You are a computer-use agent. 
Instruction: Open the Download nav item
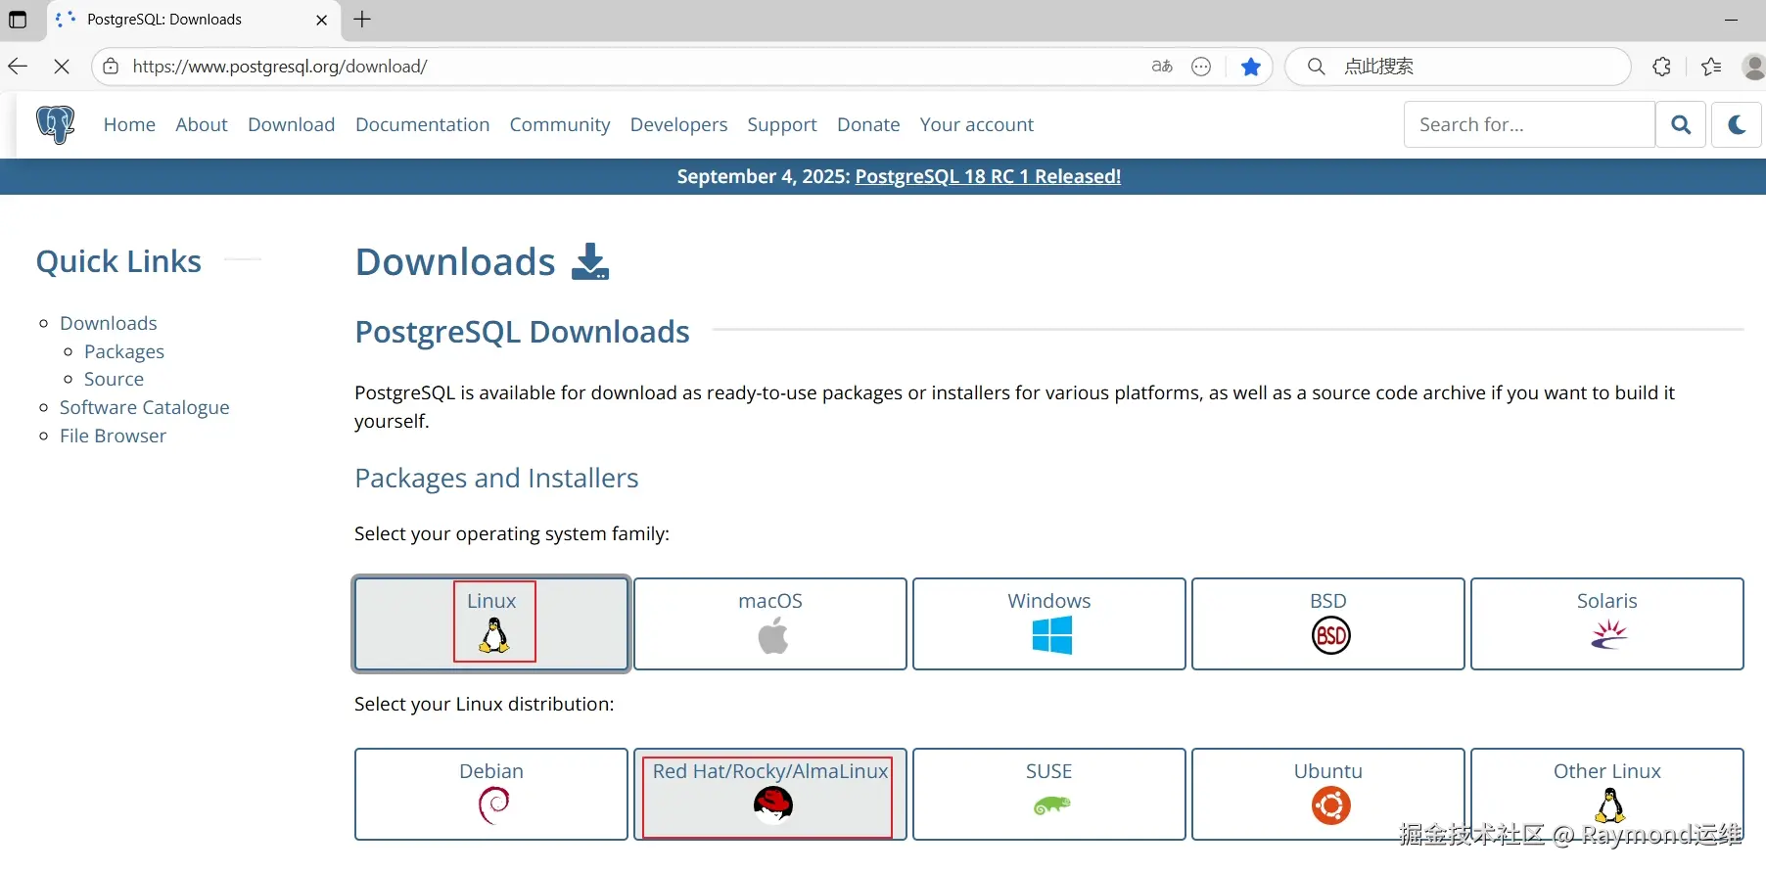[x=292, y=124]
